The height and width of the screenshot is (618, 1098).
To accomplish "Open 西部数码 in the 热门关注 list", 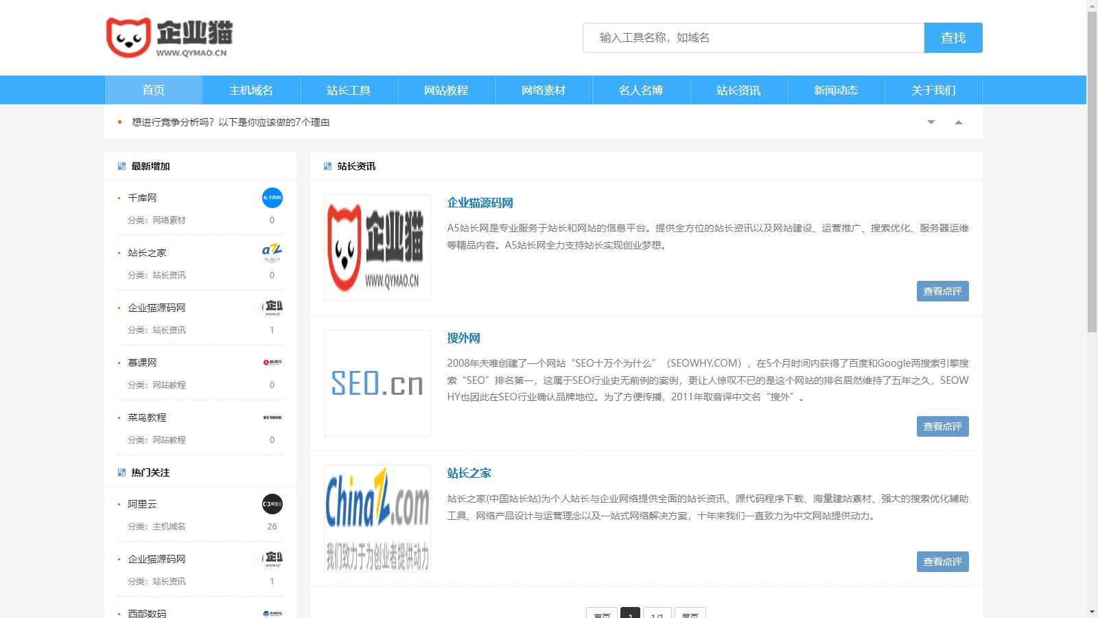I will pos(147,613).
